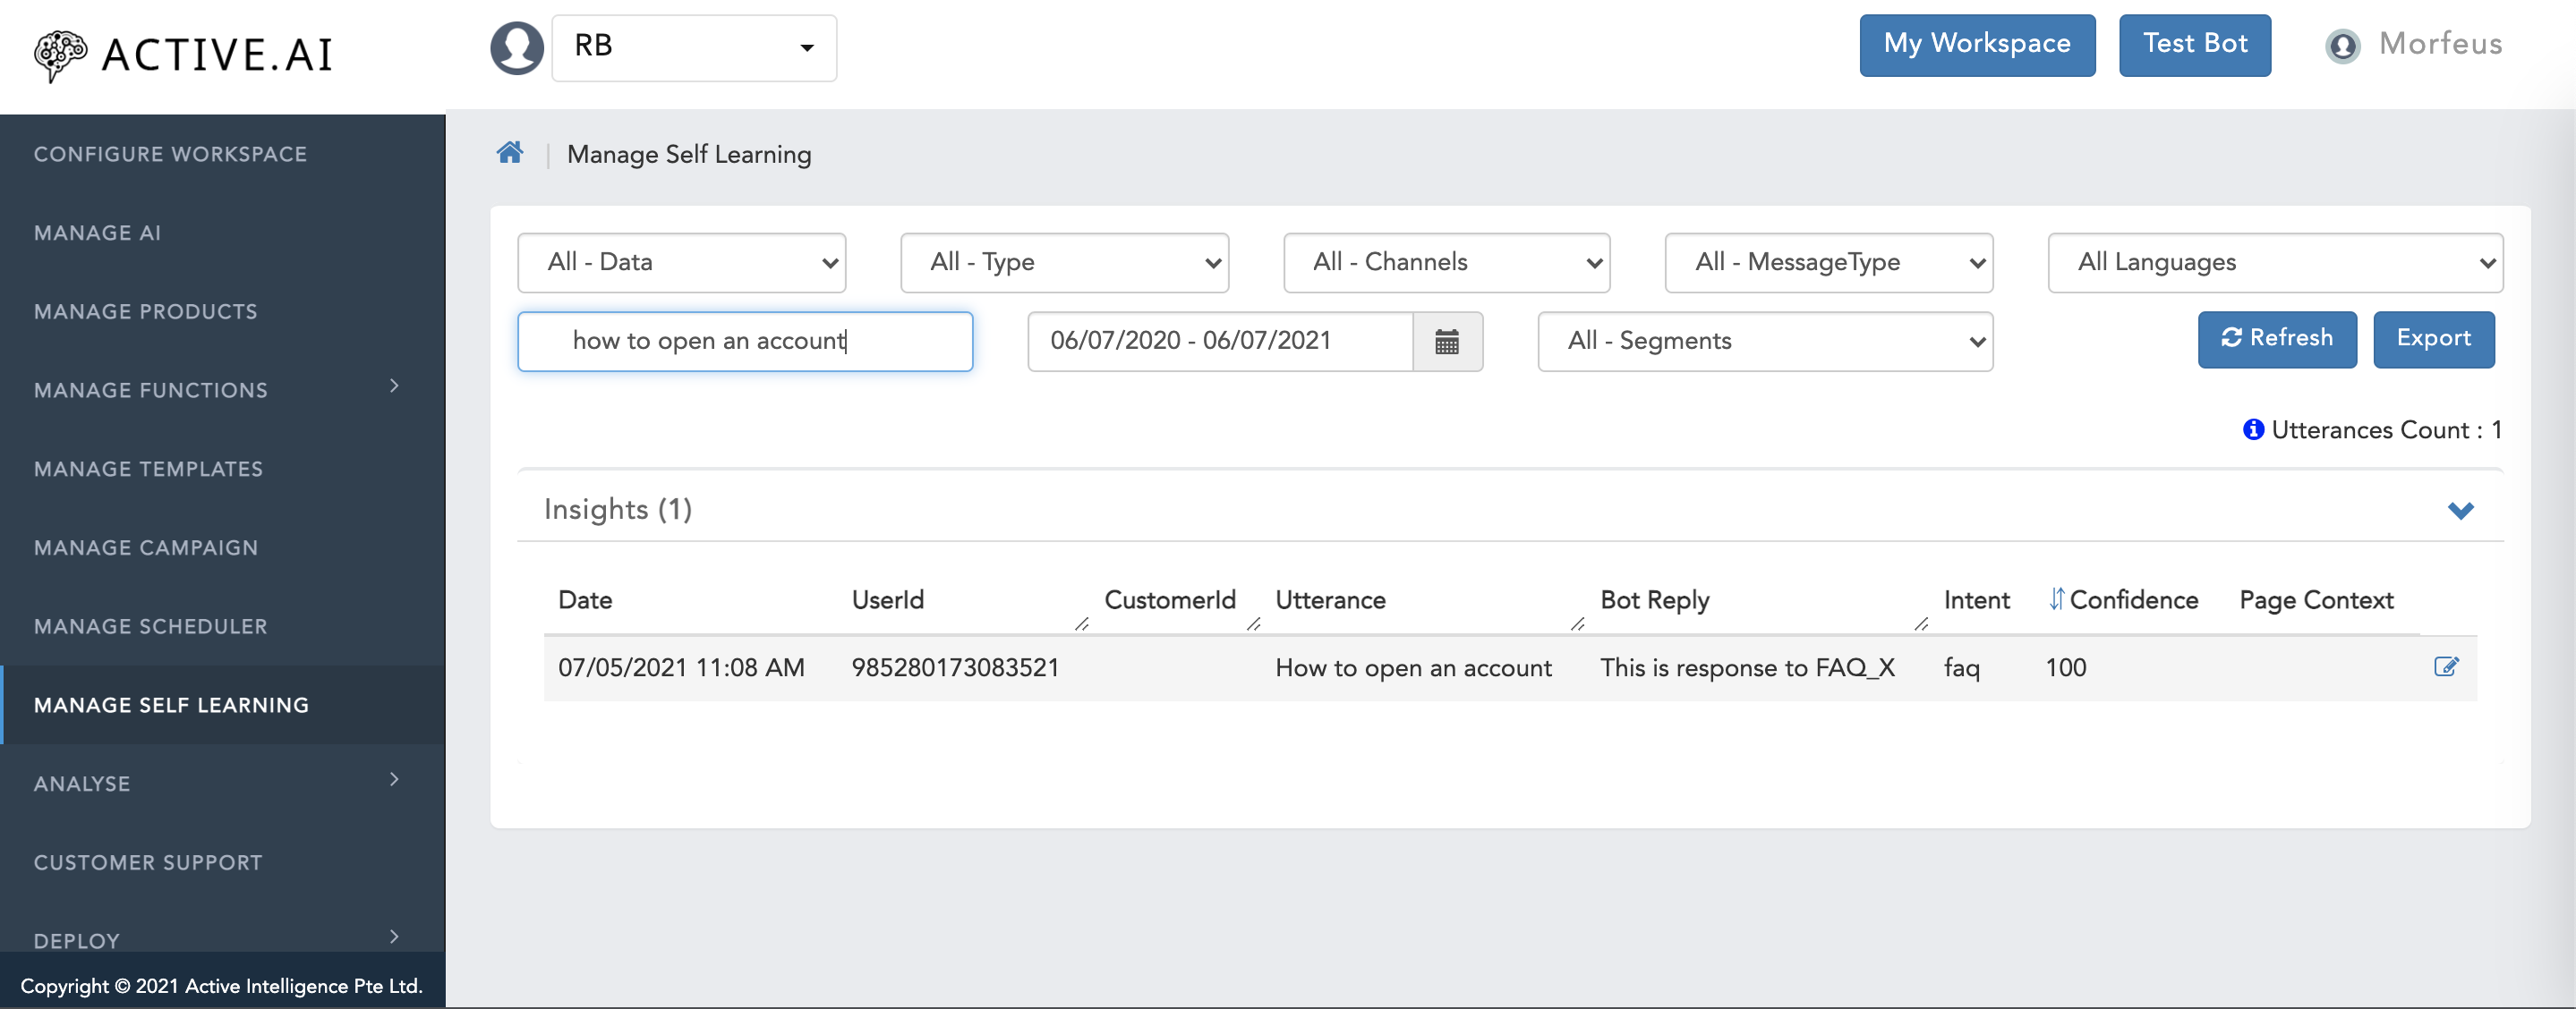Click the date cell 07/05/2021 11:08 AM
Image resolution: width=2576 pixels, height=1009 pixels.
coord(681,668)
